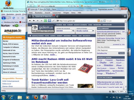Screen dimensions: 134x100
Task: Click refresh button in Internet Explorer window
Action: (x=75, y=6)
